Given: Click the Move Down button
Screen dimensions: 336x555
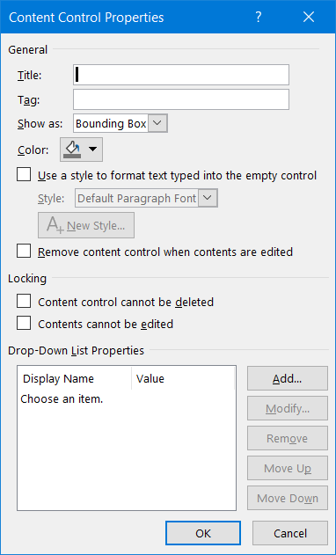Looking at the screenshot, I should pos(288,498).
